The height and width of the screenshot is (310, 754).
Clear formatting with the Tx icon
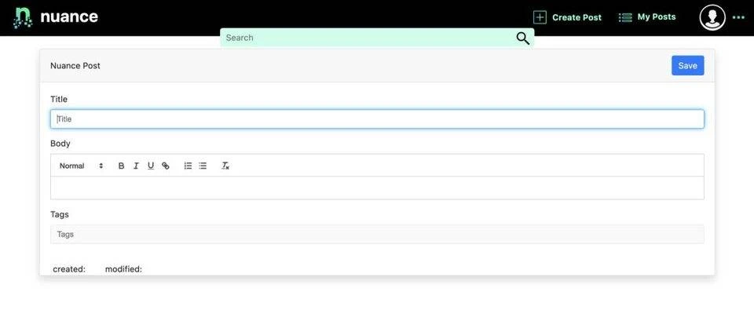click(225, 166)
